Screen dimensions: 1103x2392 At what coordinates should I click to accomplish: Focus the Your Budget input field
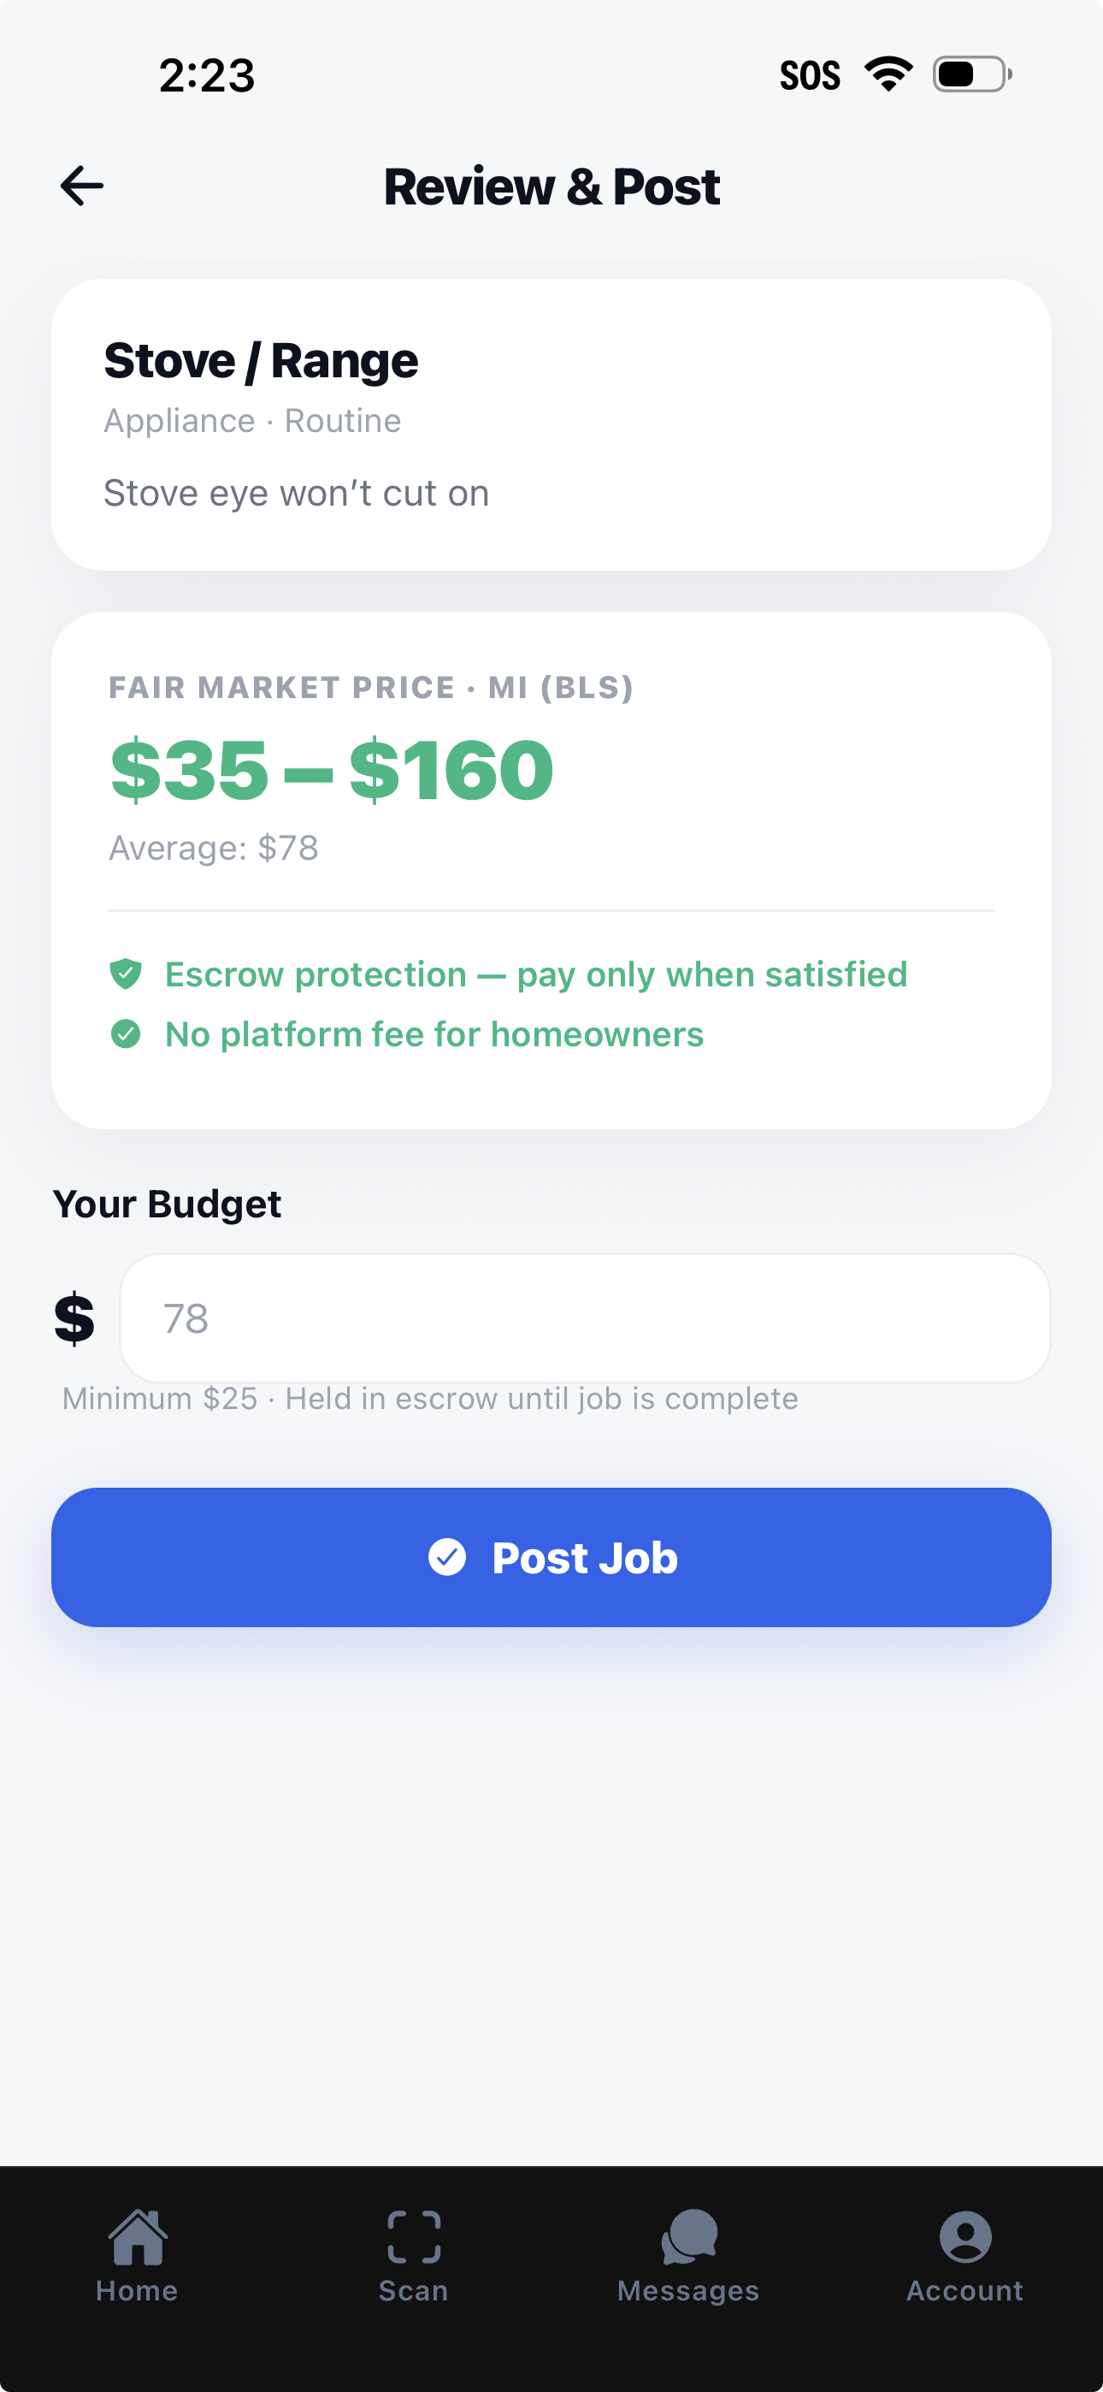585,1318
